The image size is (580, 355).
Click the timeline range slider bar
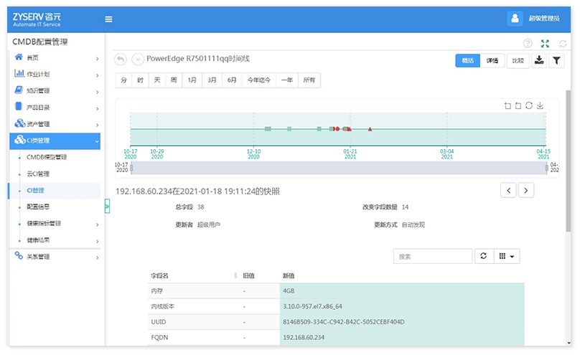point(337,167)
